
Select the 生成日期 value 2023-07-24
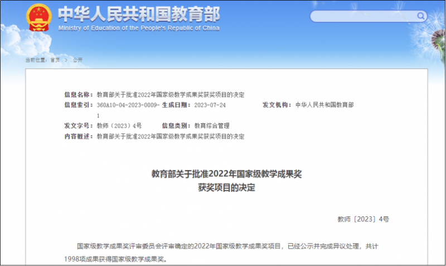[210, 105]
